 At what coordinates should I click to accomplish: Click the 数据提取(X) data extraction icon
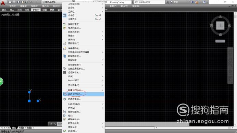click(x=64, y=56)
